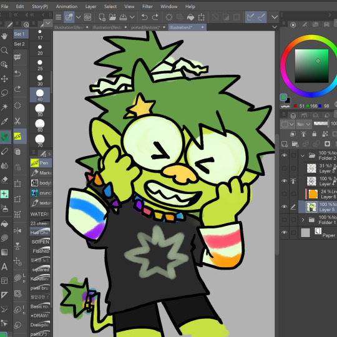Click the New document icon
Viewport: 337px width, 337px height.
point(102,17)
